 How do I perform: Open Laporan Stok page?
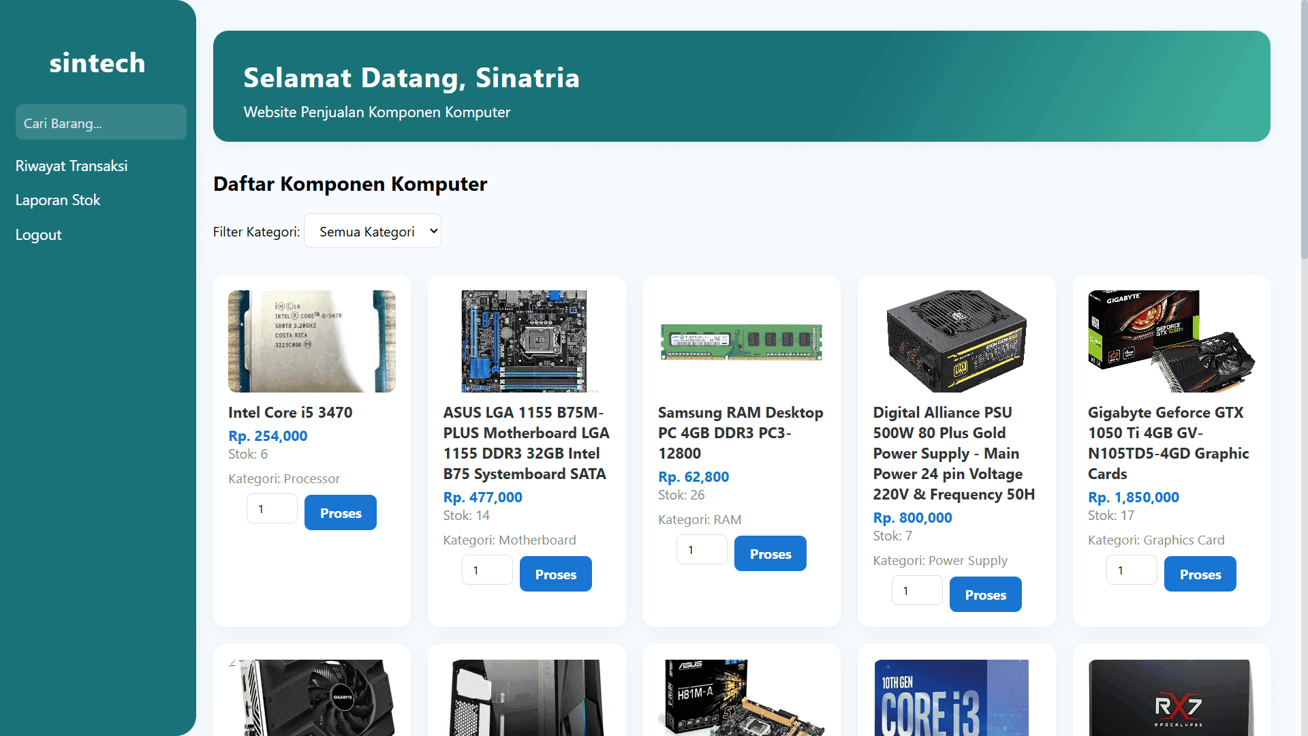pos(58,200)
